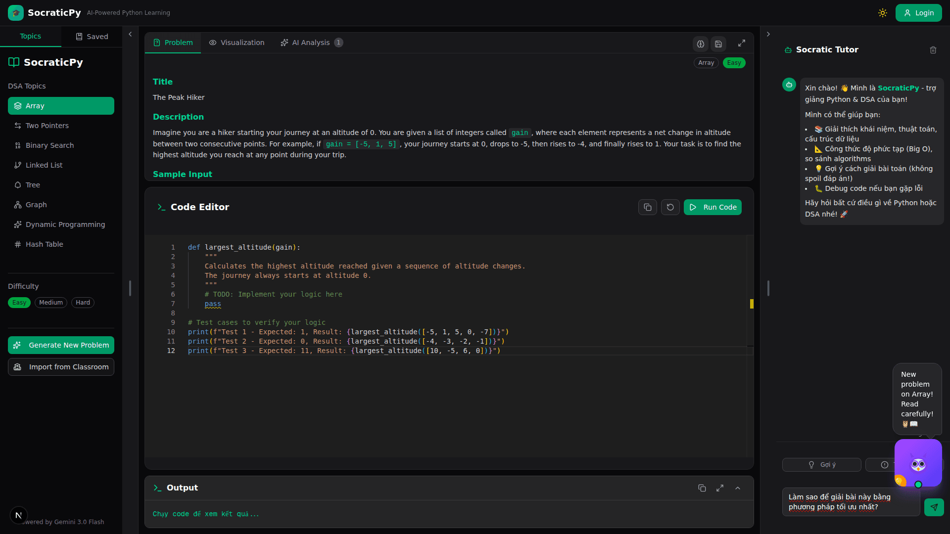Click the Generate New Problem button
The image size is (950, 534).
61,345
